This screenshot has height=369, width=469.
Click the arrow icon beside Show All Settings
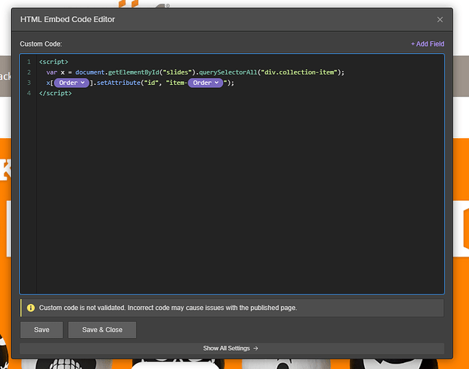click(x=256, y=348)
